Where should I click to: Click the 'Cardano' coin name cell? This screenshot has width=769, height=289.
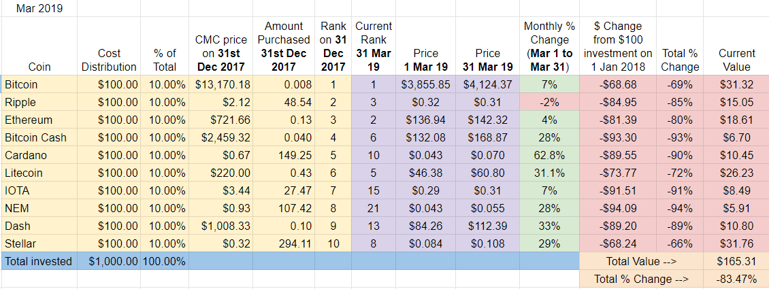(39, 155)
